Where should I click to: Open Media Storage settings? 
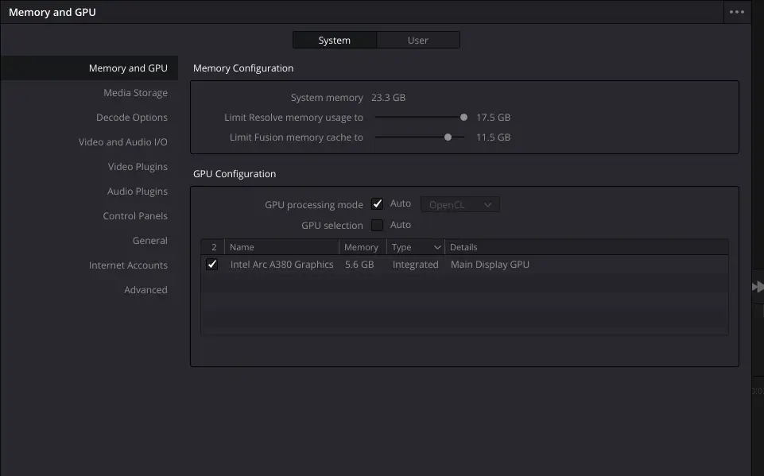tap(135, 93)
